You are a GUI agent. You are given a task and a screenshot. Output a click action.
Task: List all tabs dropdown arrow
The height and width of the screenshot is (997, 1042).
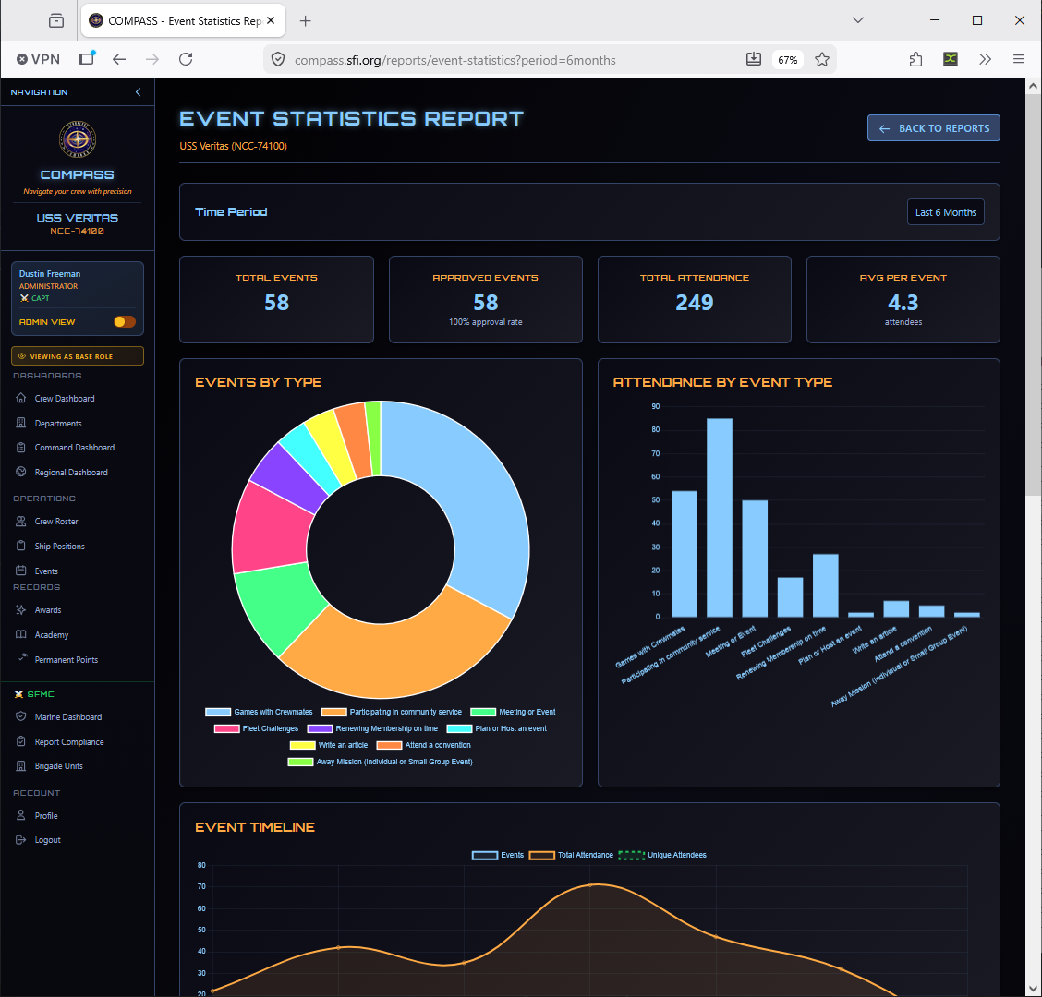coord(858,20)
